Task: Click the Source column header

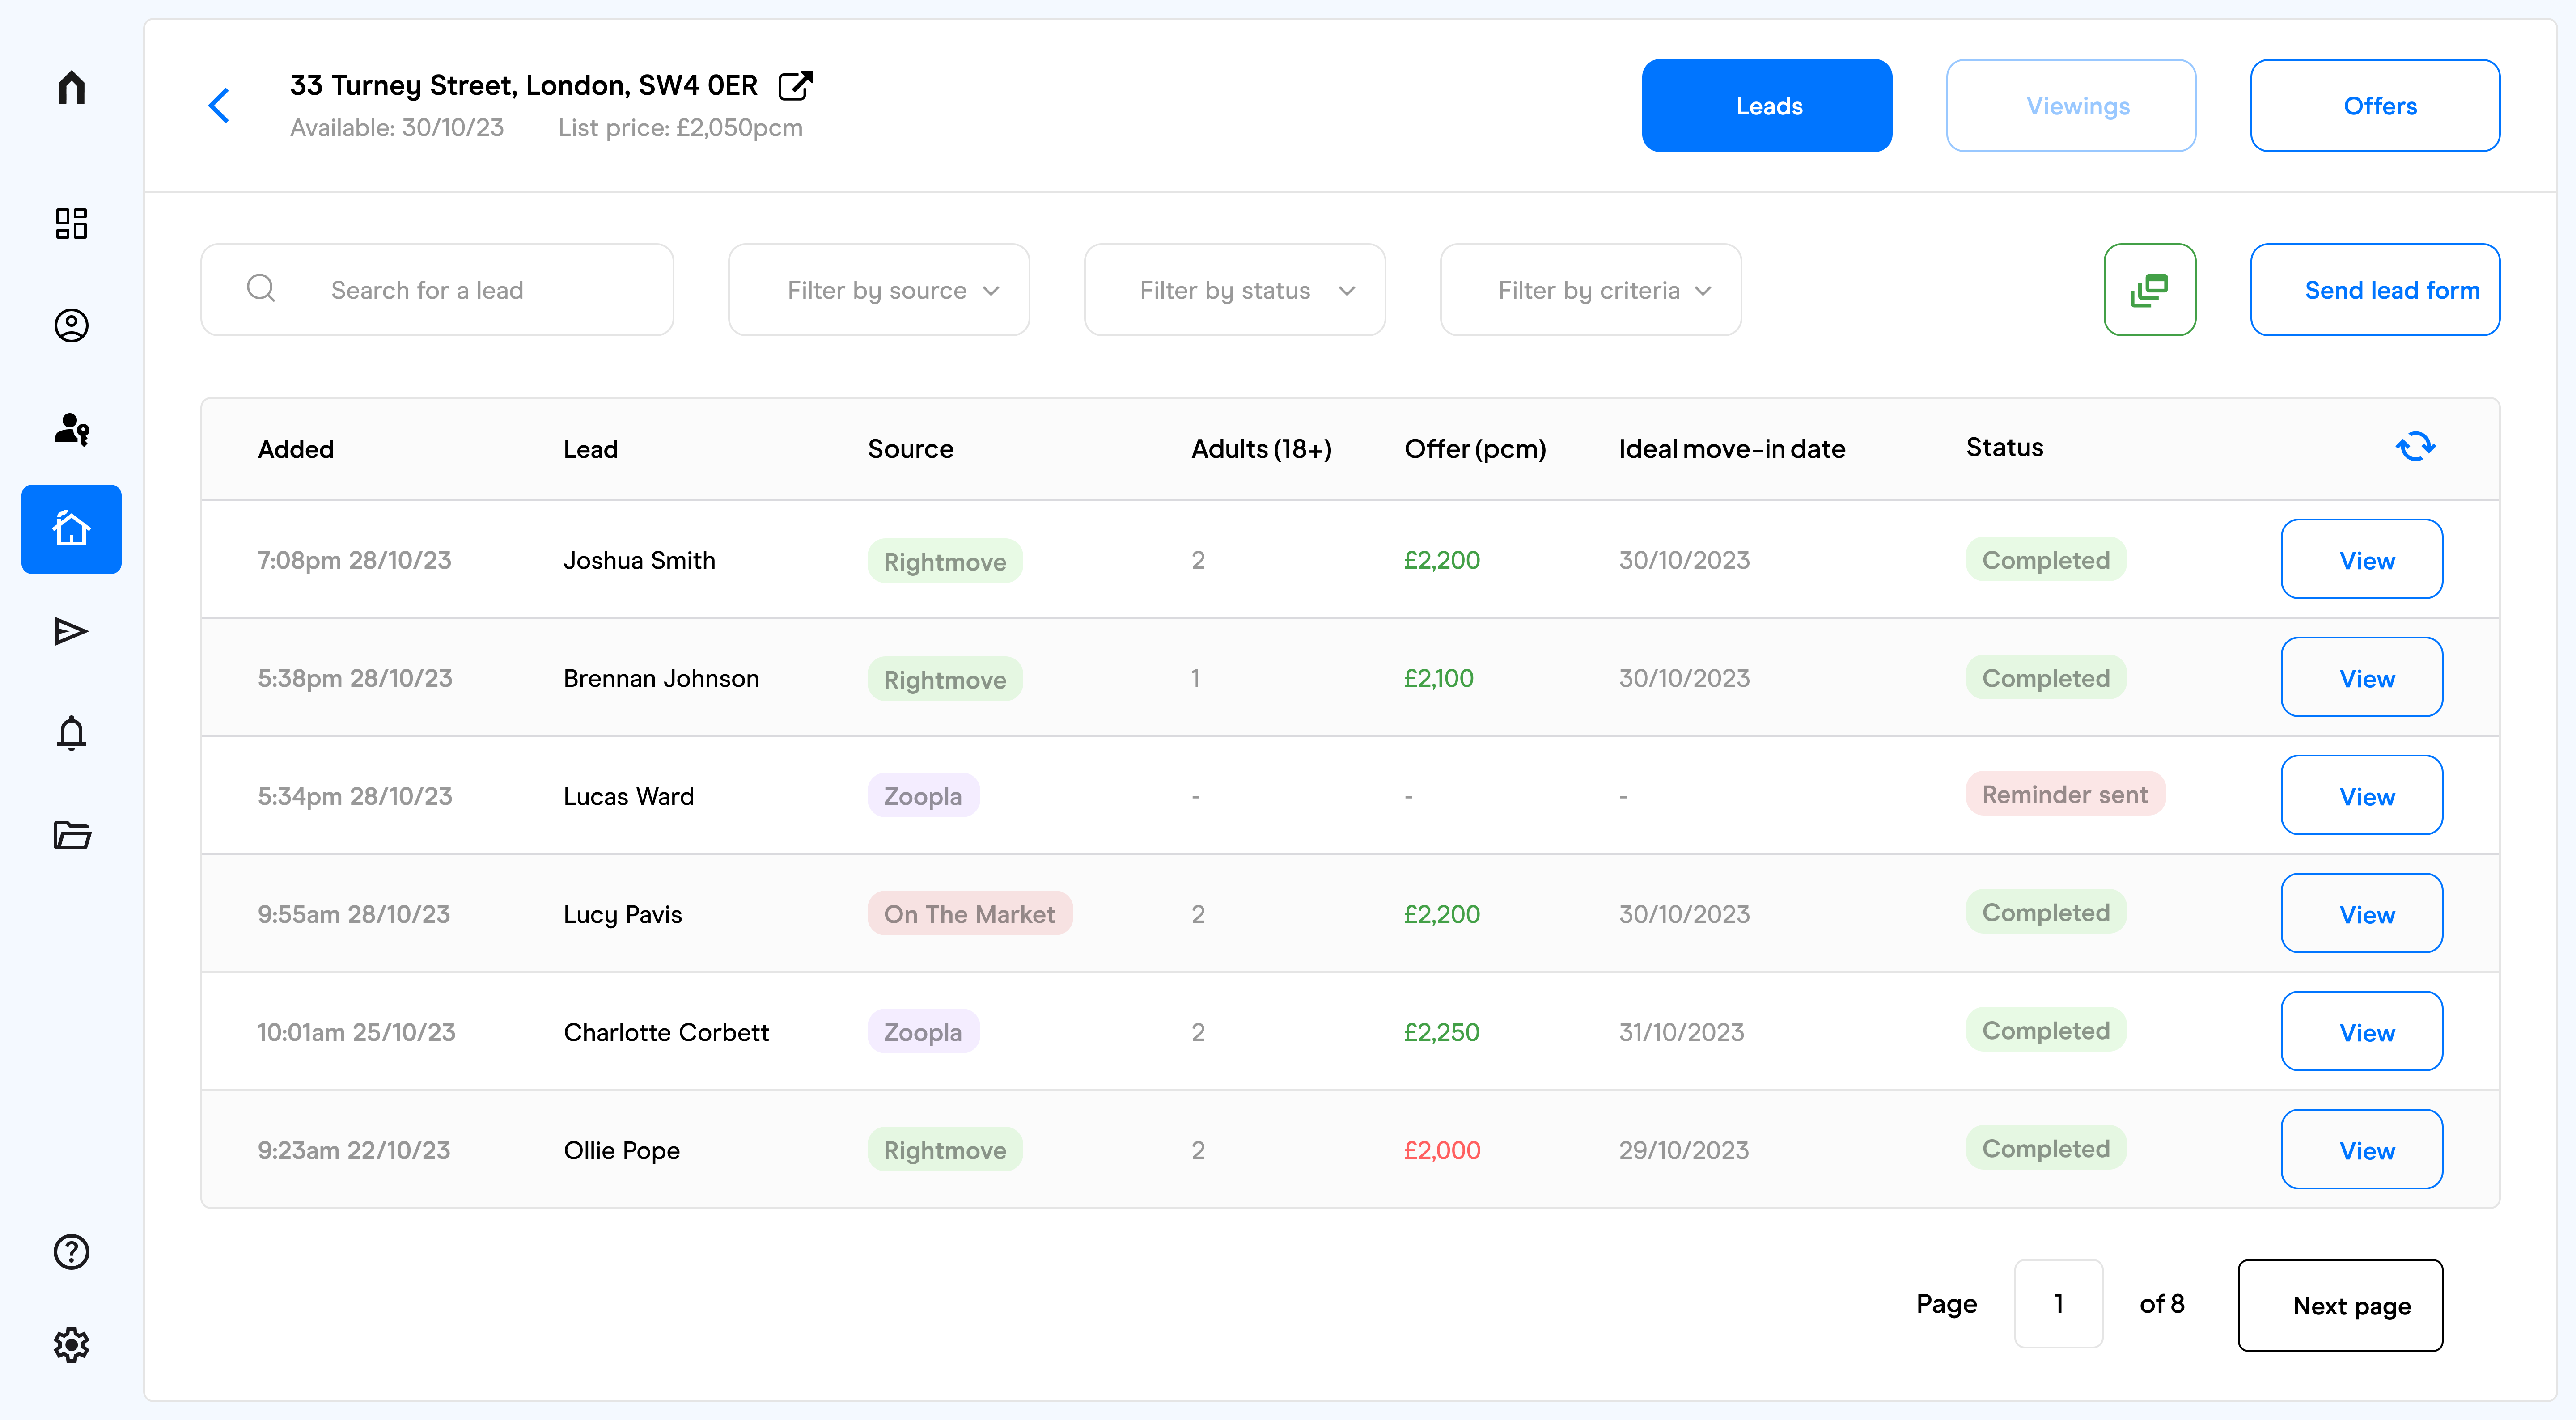Action: pos(911,449)
